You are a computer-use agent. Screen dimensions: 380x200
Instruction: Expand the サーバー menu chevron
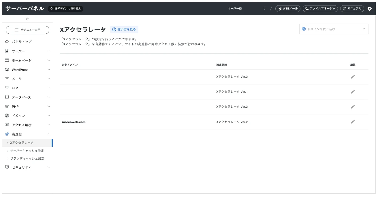[x=49, y=51]
